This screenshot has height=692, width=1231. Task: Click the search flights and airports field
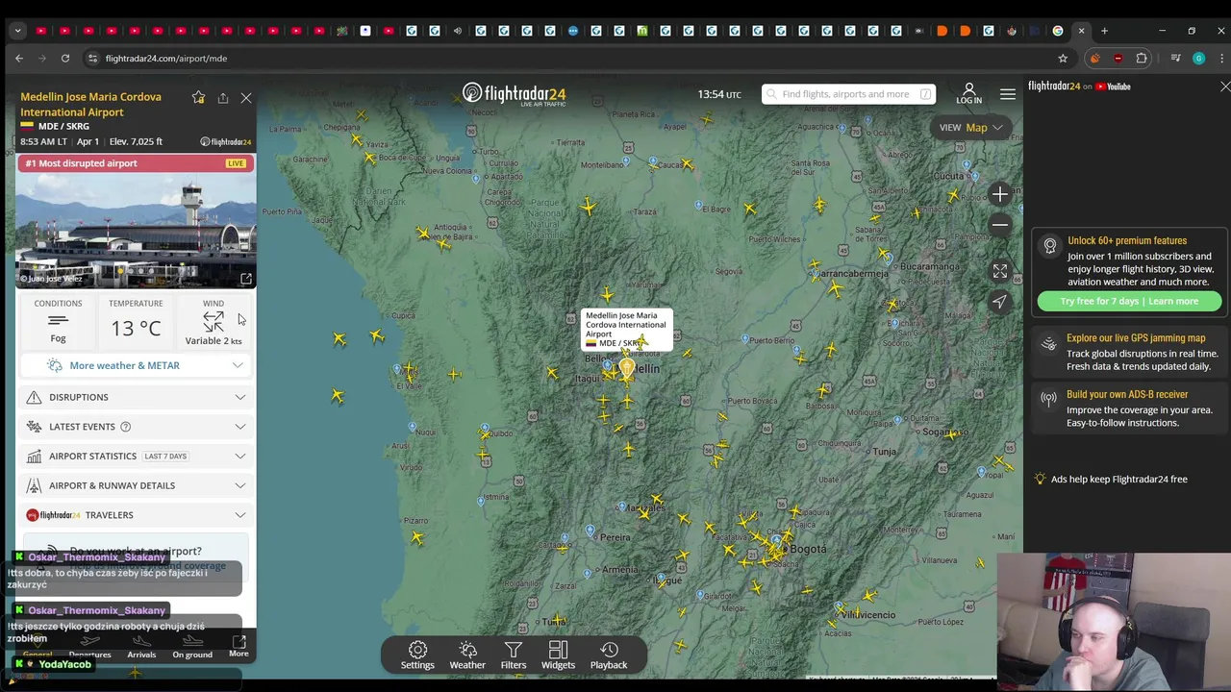848,94
